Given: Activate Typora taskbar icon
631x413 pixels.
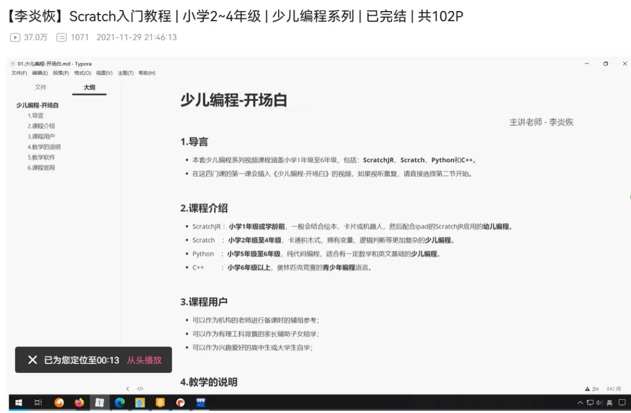Looking at the screenshot, I should pyautogui.click(x=99, y=402).
